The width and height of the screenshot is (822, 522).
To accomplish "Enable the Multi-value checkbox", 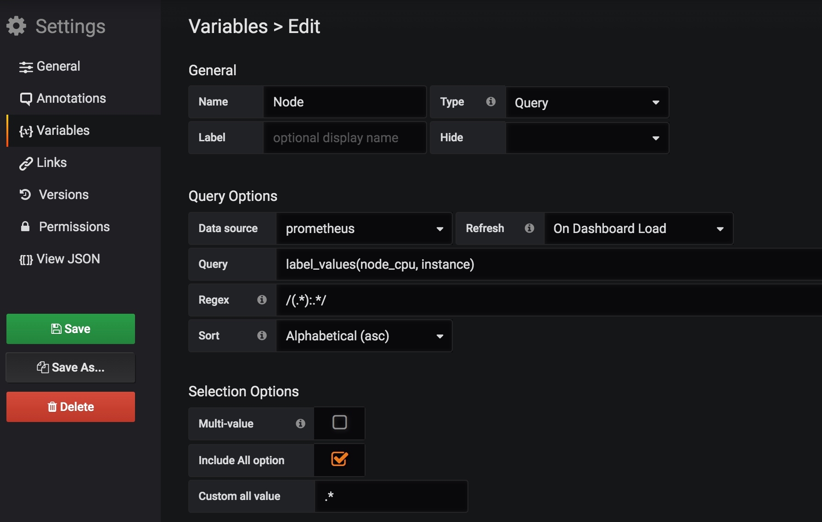I will tap(339, 422).
